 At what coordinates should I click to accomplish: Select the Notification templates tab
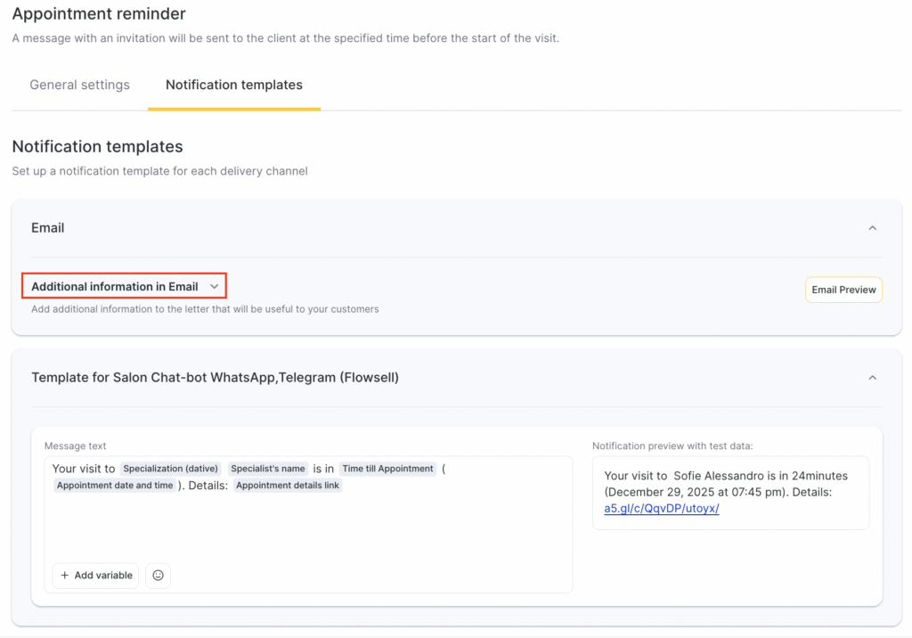click(234, 86)
